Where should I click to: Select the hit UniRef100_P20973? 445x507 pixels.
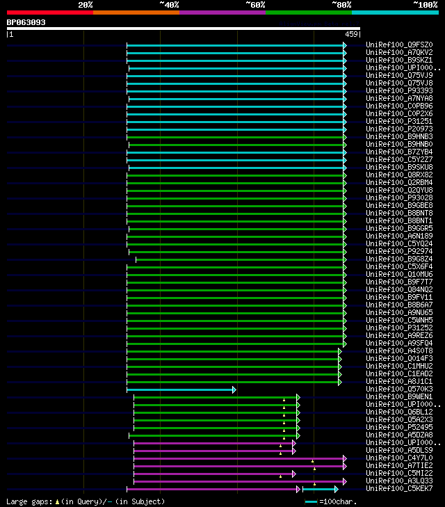pos(399,129)
